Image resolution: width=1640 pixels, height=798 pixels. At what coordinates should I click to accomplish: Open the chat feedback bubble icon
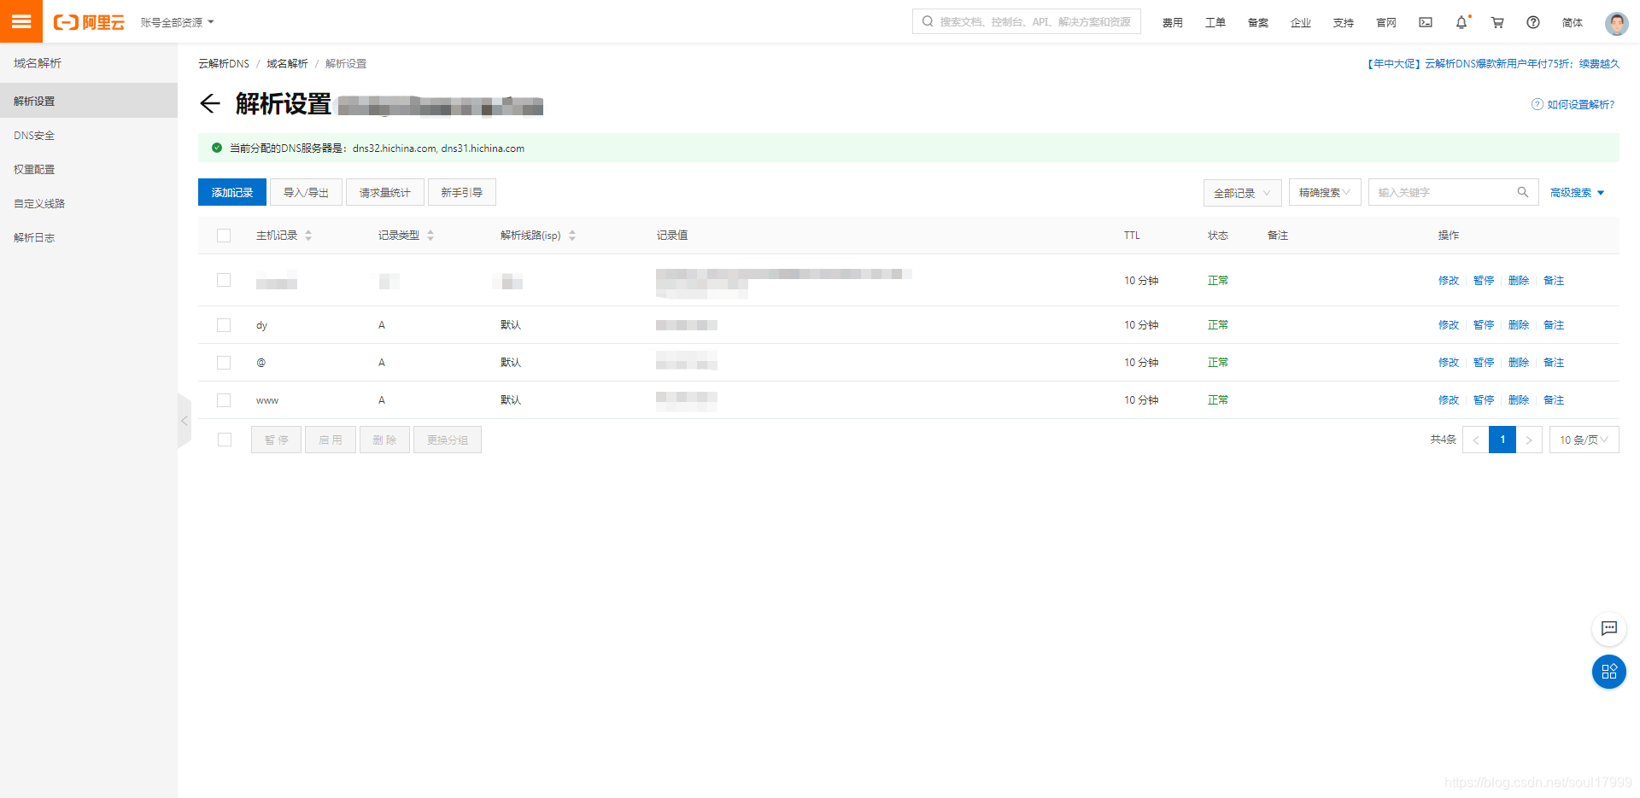[1609, 629]
